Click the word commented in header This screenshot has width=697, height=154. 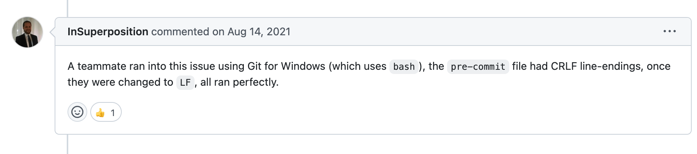[x=180, y=31]
